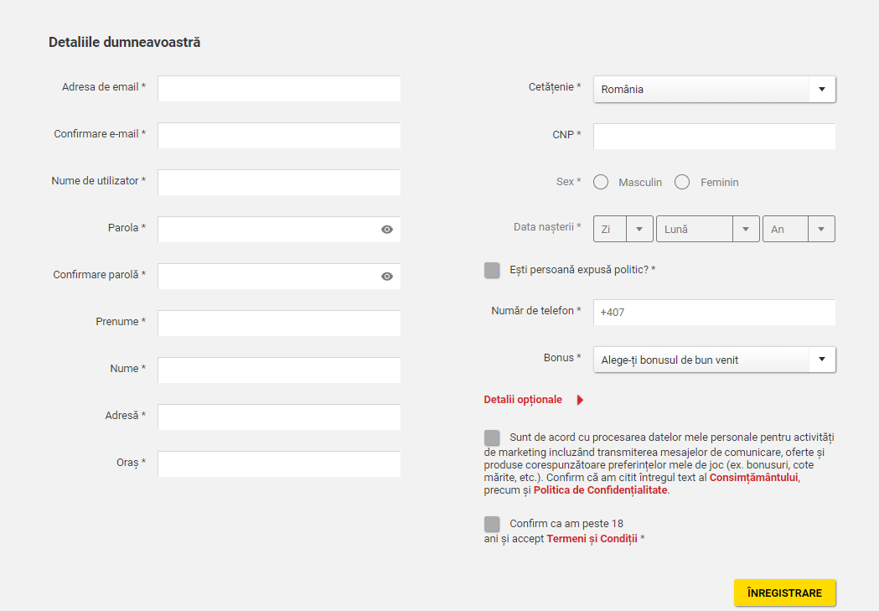Open the Cetățenie dropdown showing România
Screen dimensions: 879x611
click(715, 89)
